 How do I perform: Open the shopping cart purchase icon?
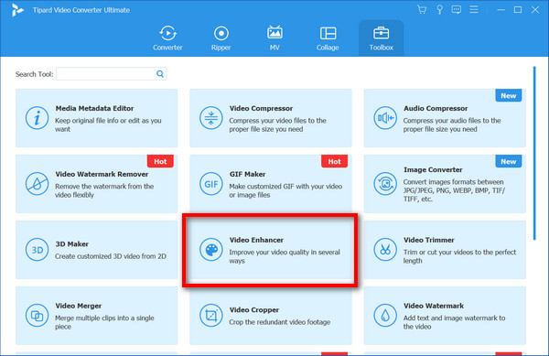click(x=422, y=10)
